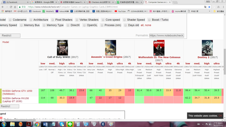This screenshot has height=127, width=226.
Task: Click the translate page icon in address bar
Action: click(205, 7)
